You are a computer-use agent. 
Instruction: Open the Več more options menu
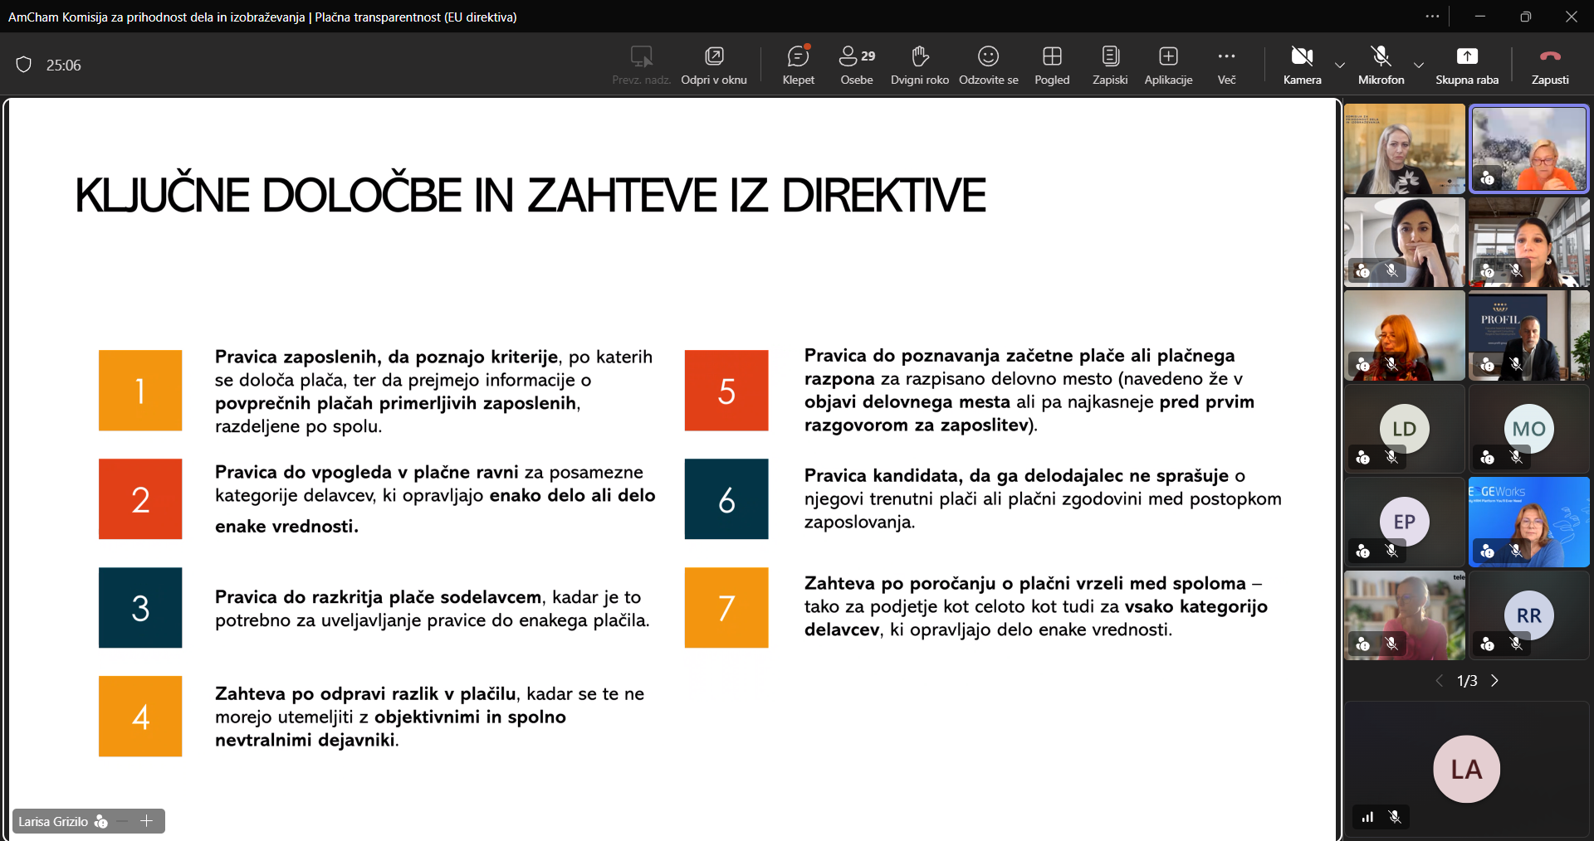(1226, 65)
